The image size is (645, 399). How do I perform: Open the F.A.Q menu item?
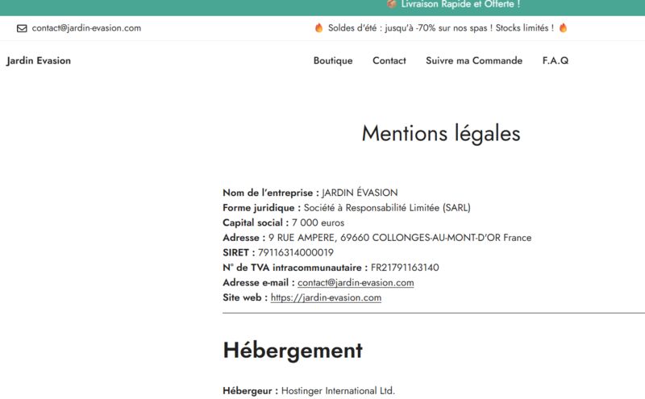pos(556,60)
